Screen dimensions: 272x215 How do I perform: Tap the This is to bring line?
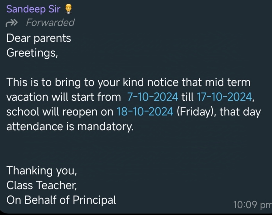tap(129, 82)
